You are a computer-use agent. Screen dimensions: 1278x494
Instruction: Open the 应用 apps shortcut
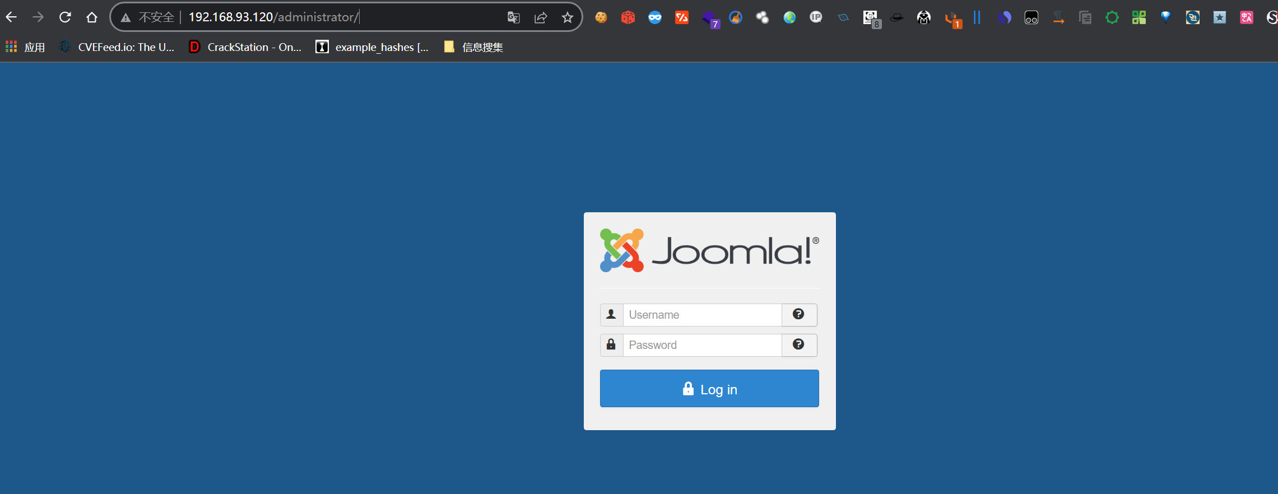[25, 47]
